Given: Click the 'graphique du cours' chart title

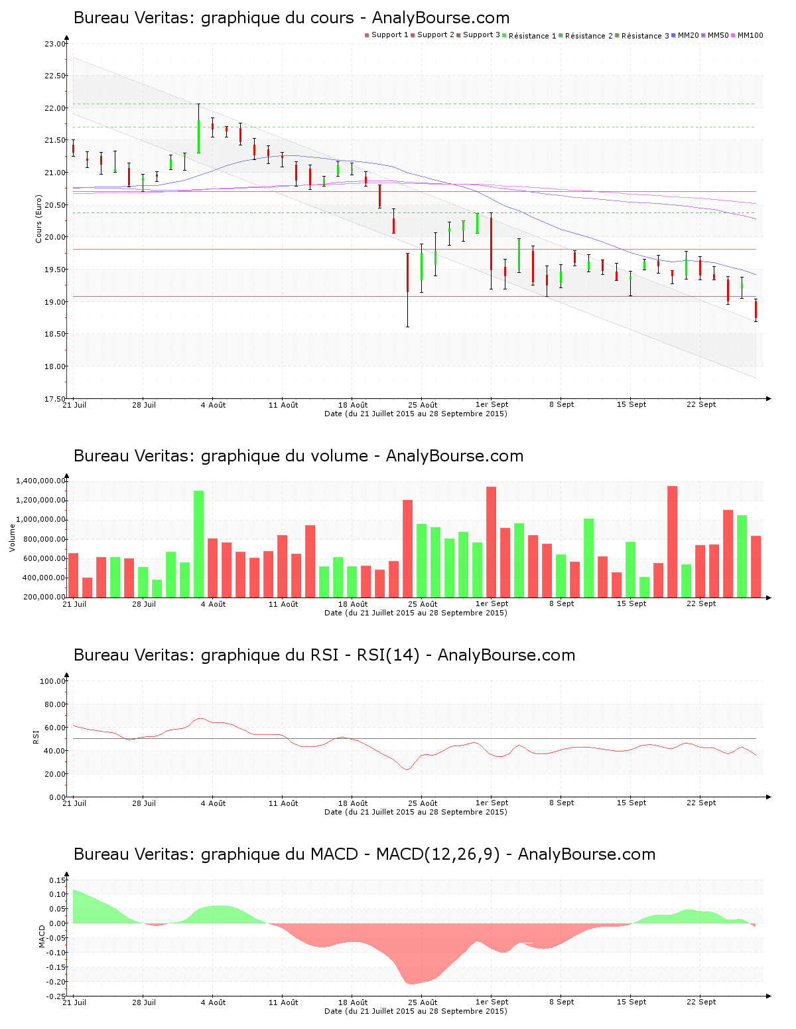Looking at the screenshot, I should tap(292, 18).
